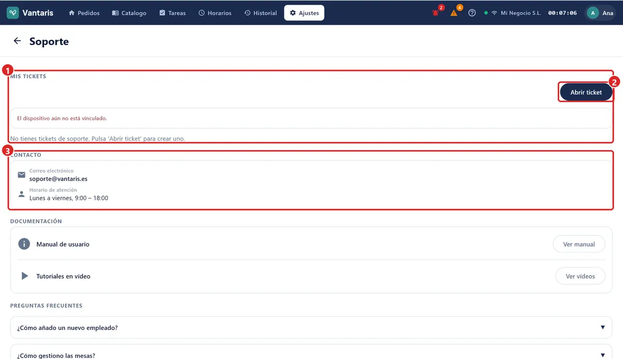Open the user manual with Ver manual
Image resolution: width=623 pixels, height=359 pixels.
click(579, 244)
